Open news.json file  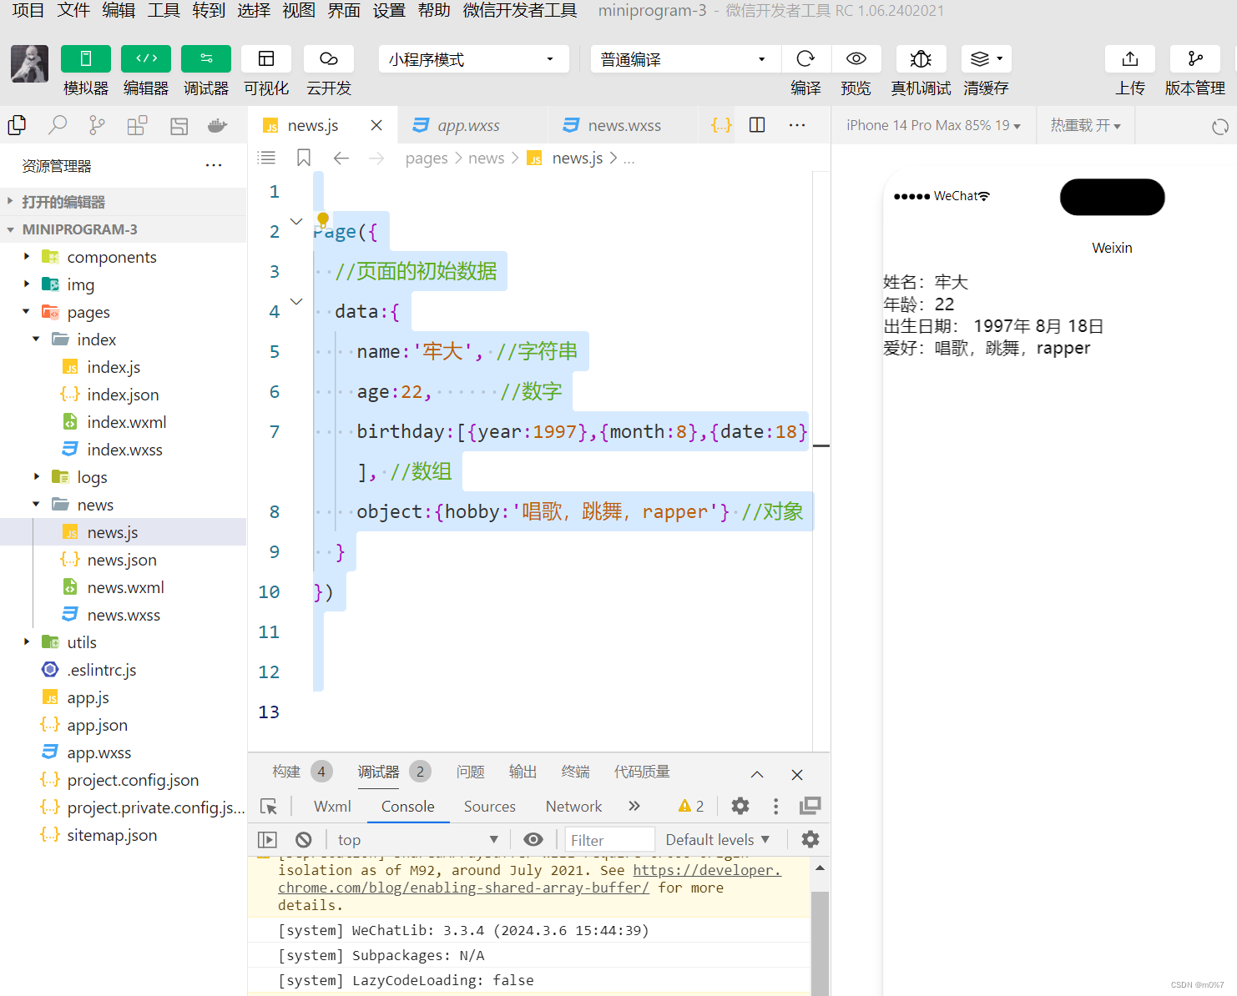(x=124, y=560)
